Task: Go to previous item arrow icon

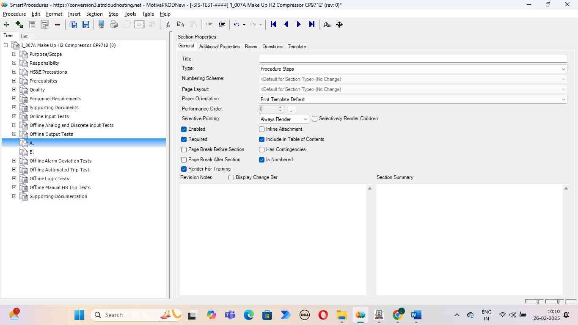Action: point(286,25)
